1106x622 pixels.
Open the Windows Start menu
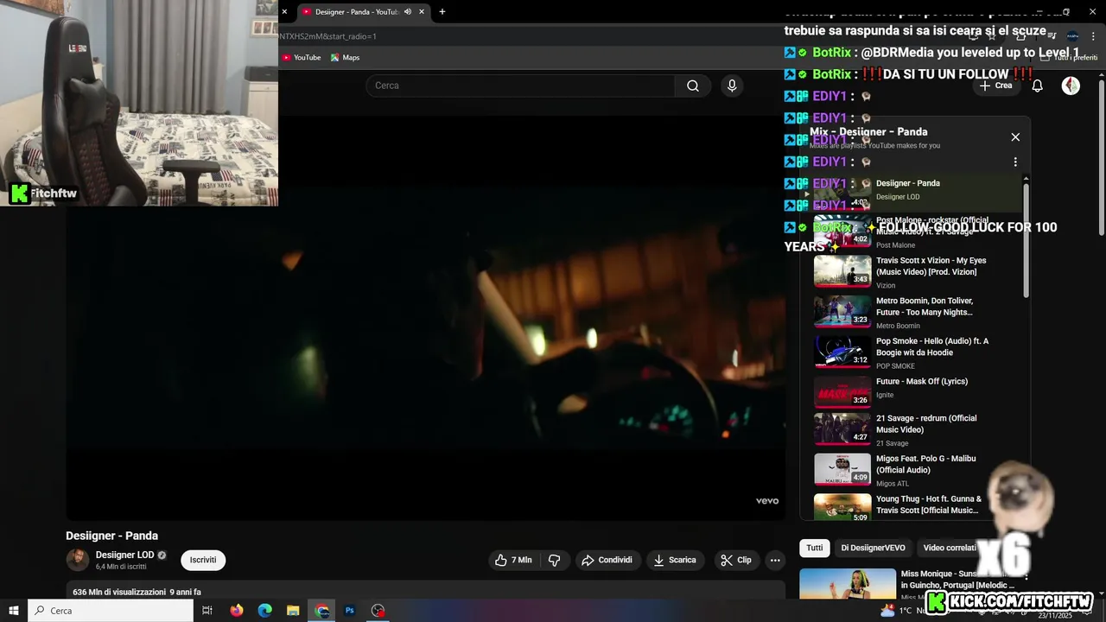pyautogui.click(x=14, y=611)
